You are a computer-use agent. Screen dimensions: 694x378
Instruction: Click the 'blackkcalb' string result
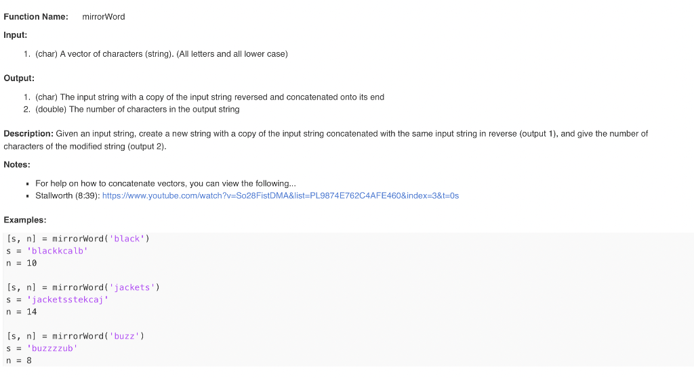58,251
